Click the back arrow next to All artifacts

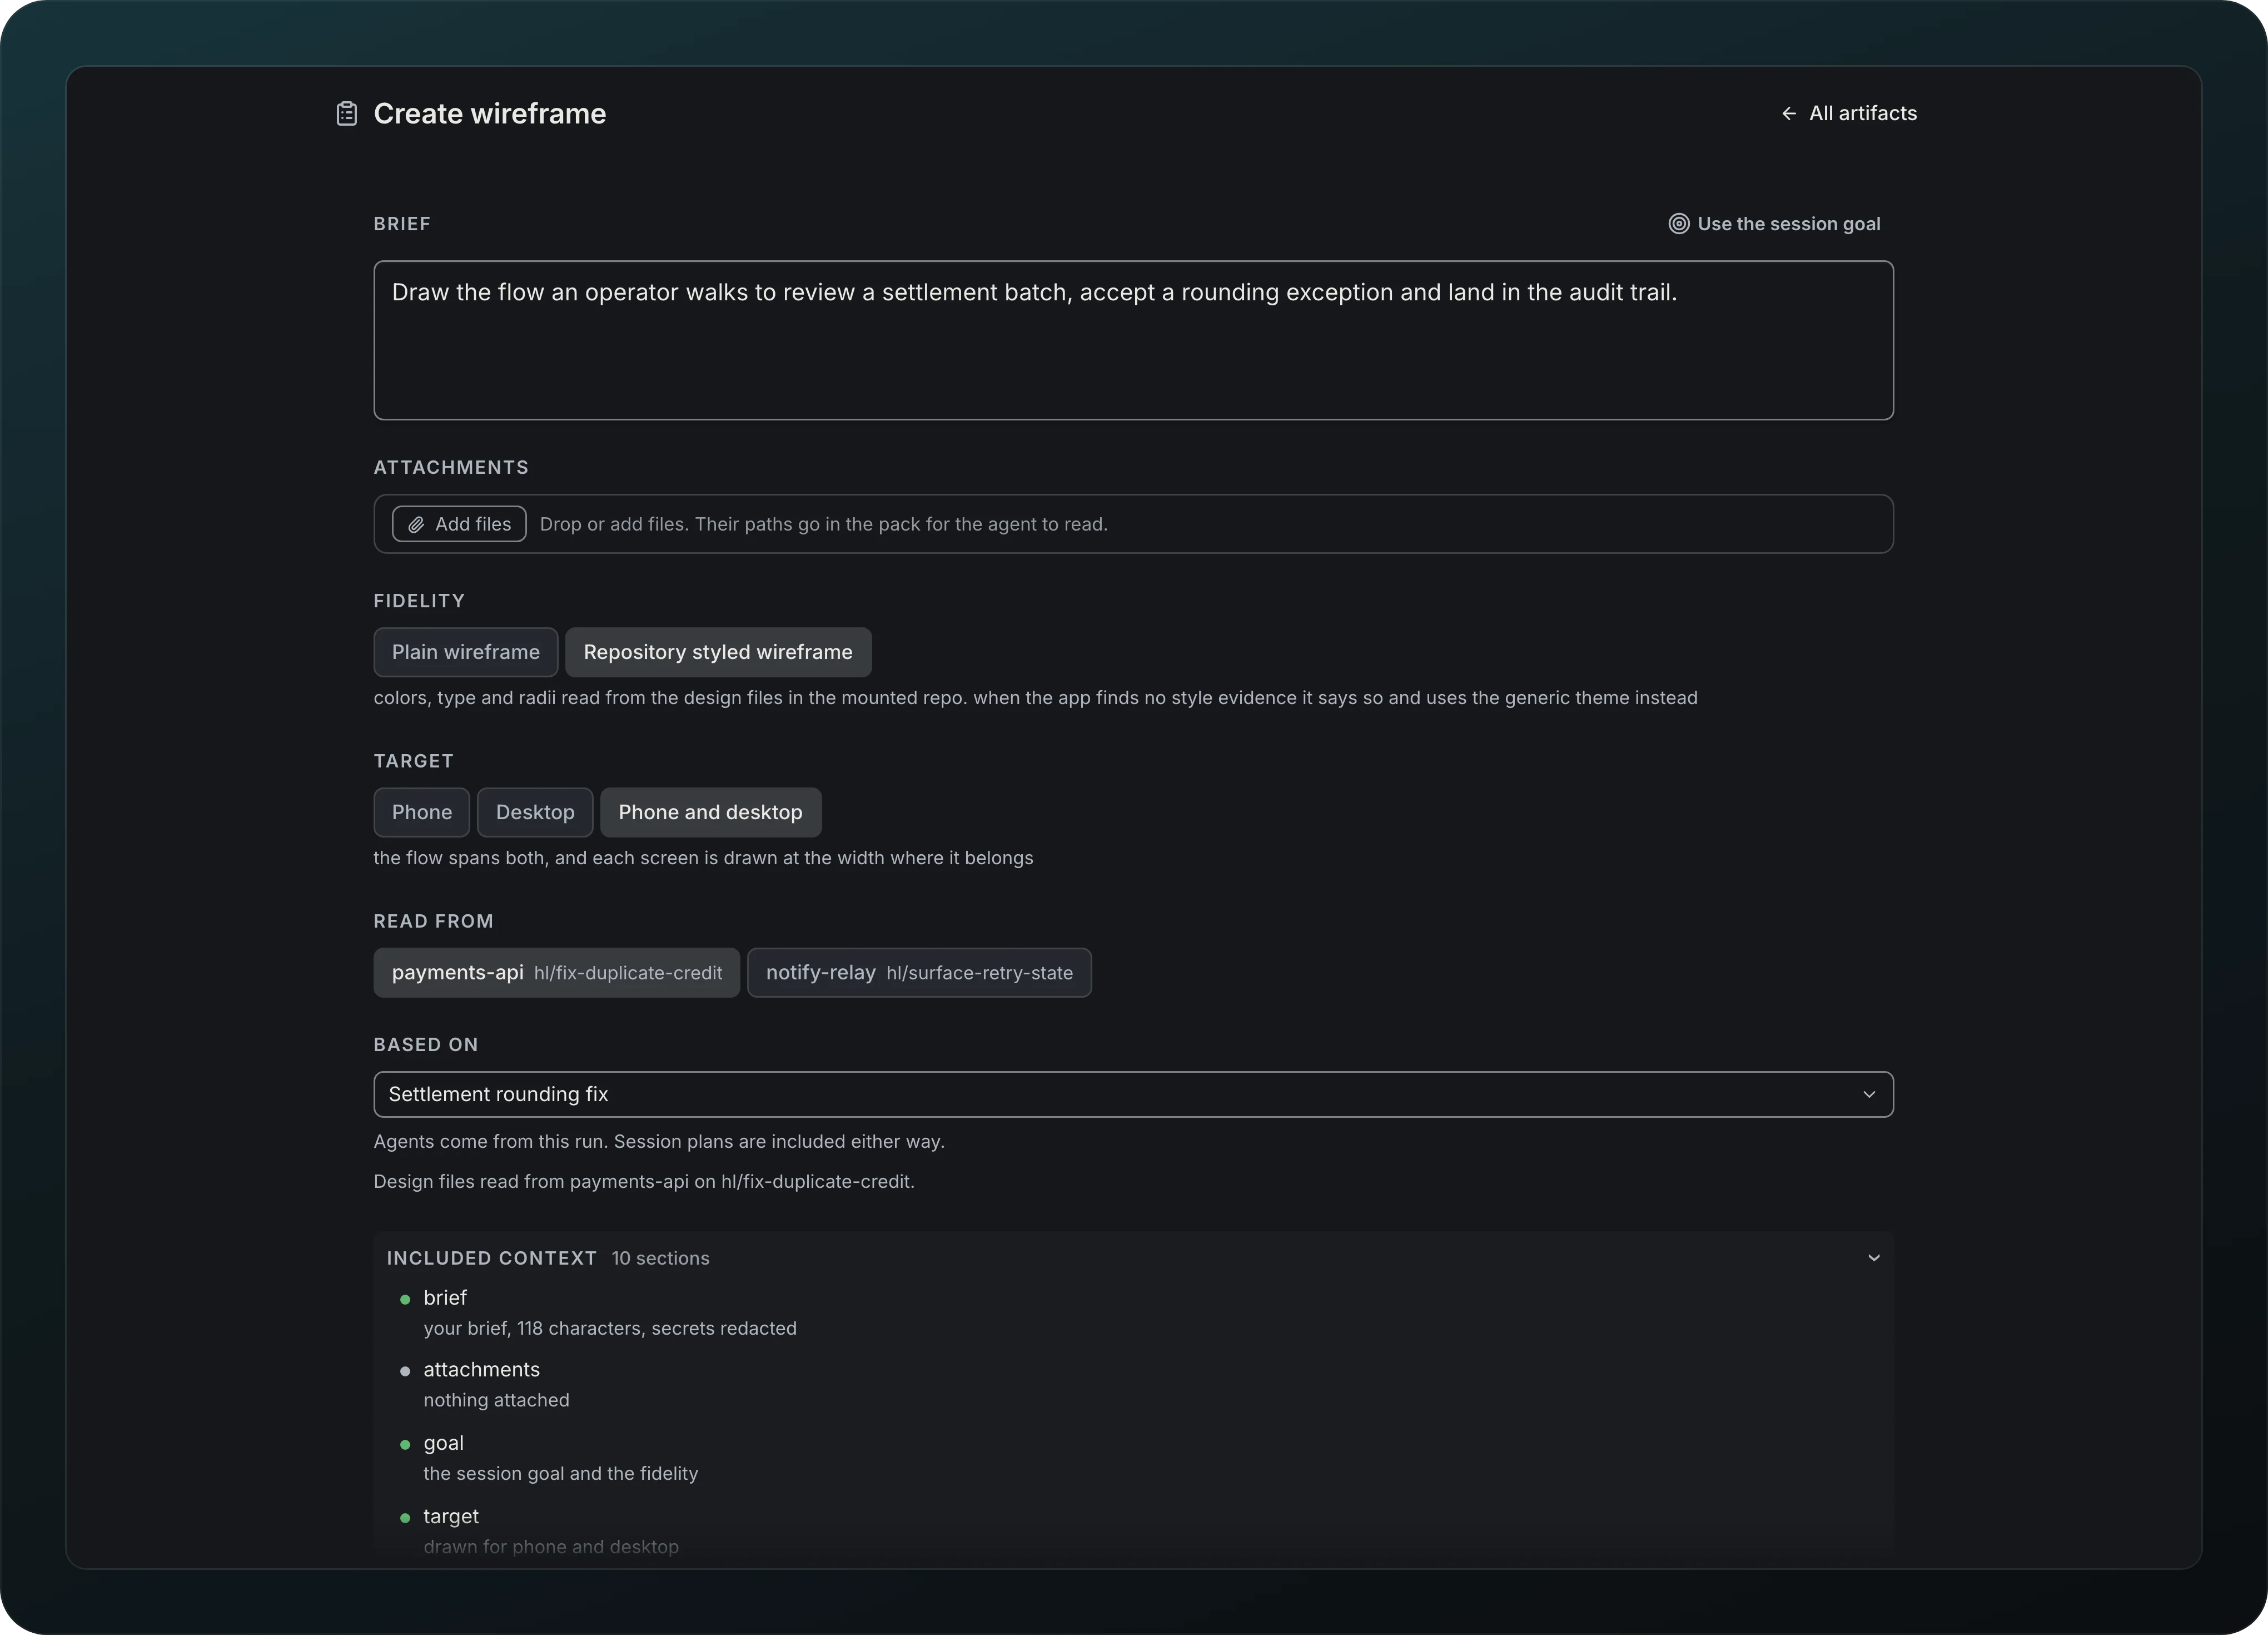[x=1788, y=114]
